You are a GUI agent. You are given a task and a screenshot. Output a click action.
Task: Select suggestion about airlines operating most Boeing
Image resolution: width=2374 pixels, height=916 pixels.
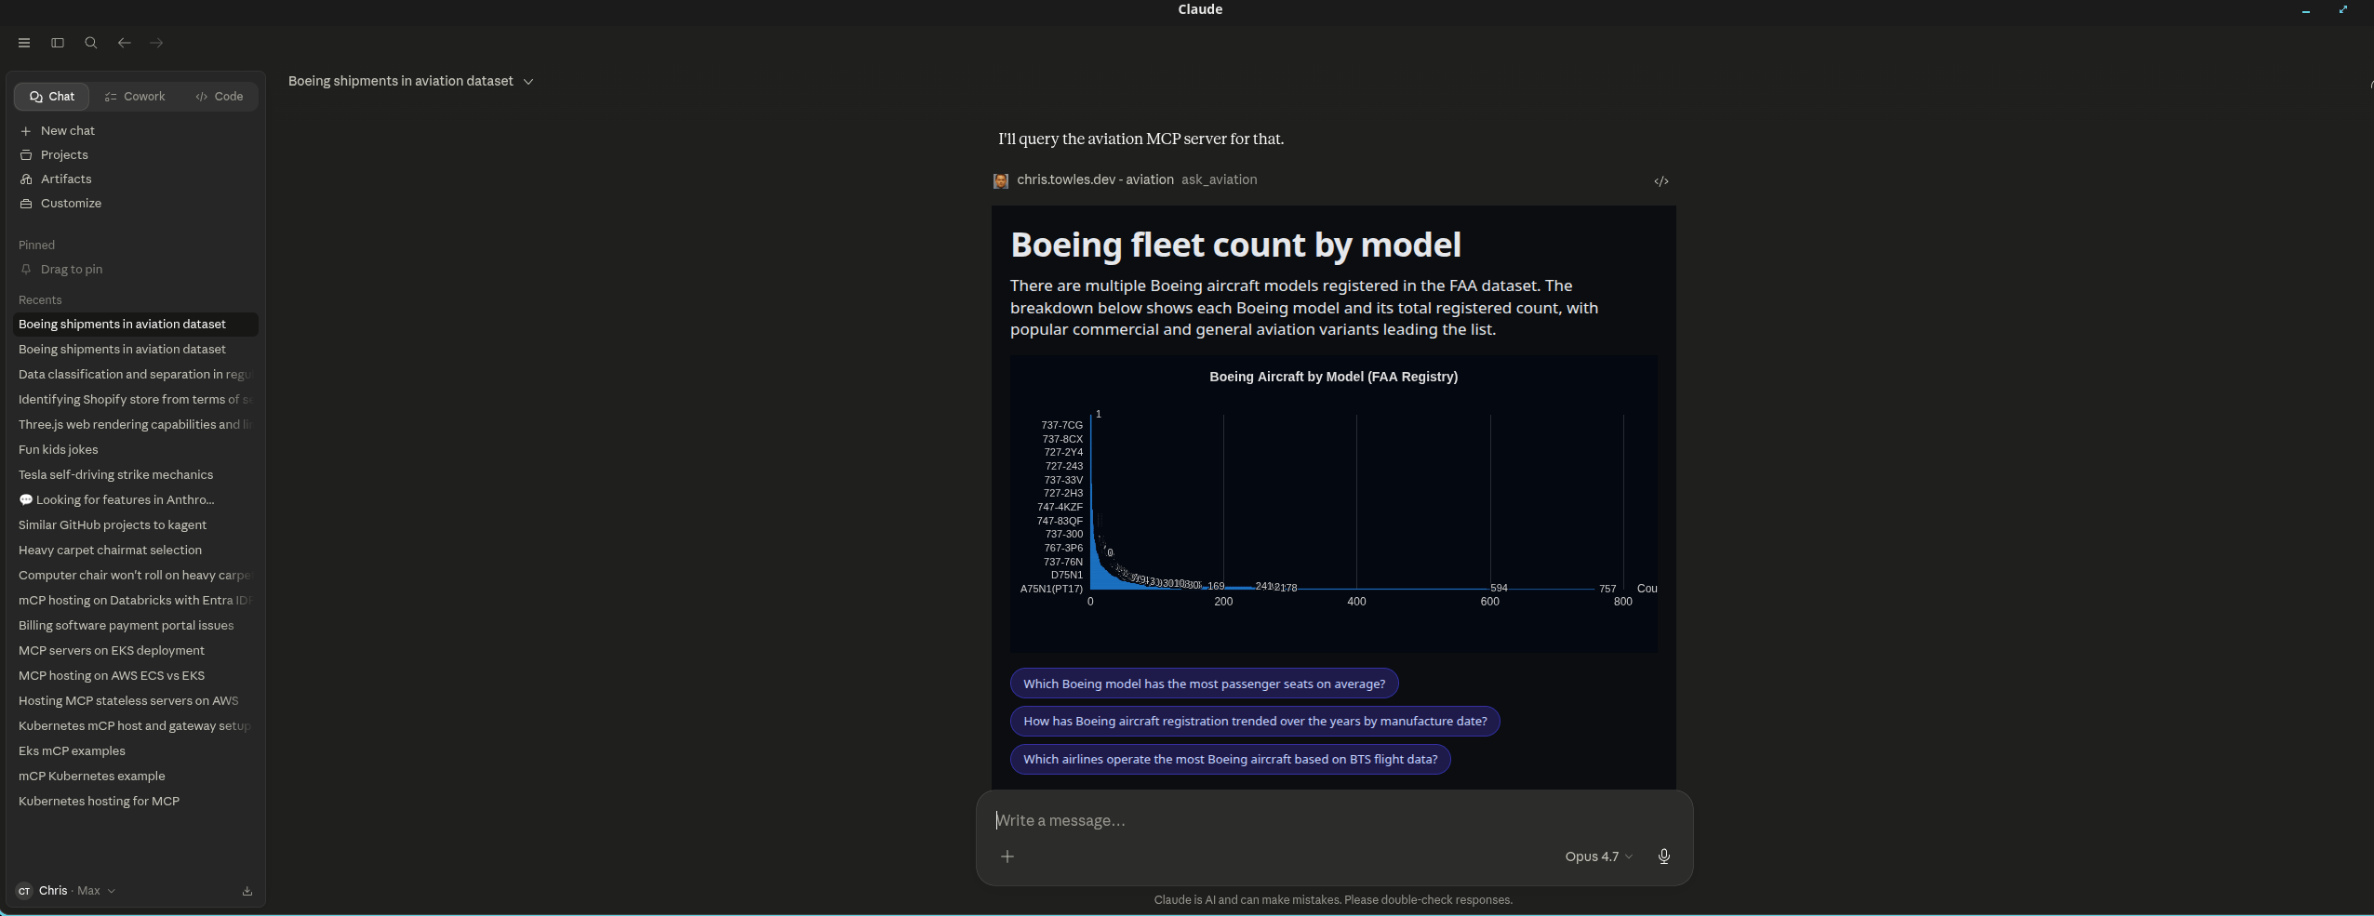[1230, 759]
